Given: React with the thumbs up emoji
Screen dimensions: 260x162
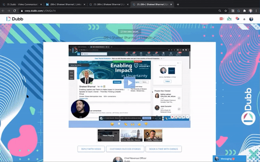Looking at the screenshot, I should click(x=139, y=124).
